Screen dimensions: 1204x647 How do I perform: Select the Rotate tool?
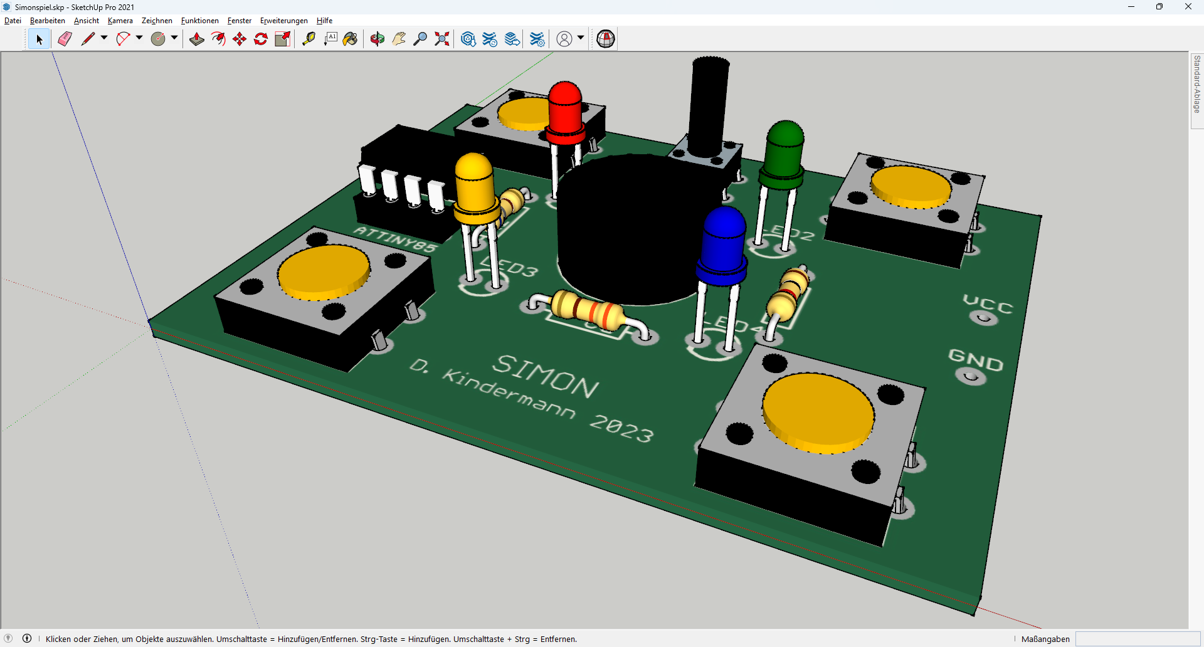(261, 39)
